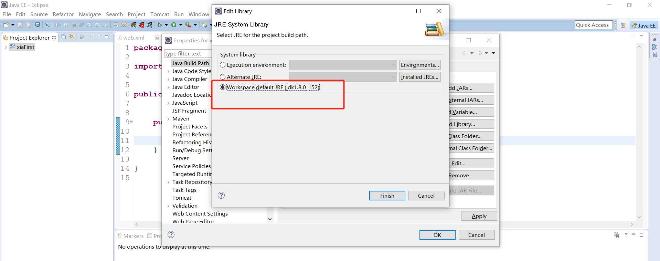Image resolution: width=660 pixels, height=261 pixels.
Task: Click the Terminate debug icon
Action: [74, 25]
